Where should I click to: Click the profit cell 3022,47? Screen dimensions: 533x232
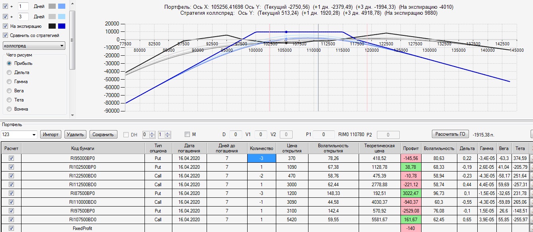410,193
